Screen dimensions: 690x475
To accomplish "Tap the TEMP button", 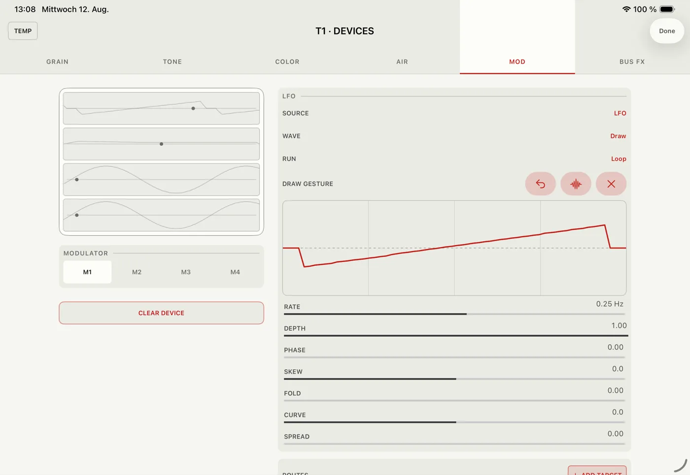I will [x=23, y=31].
